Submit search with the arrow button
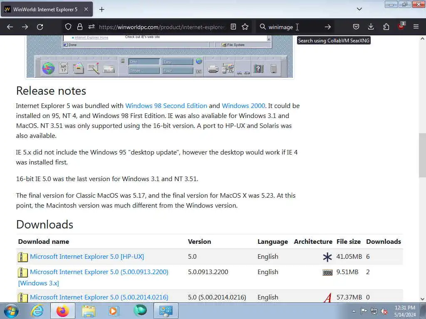Screen dimensions: 426x319 (328, 27)
